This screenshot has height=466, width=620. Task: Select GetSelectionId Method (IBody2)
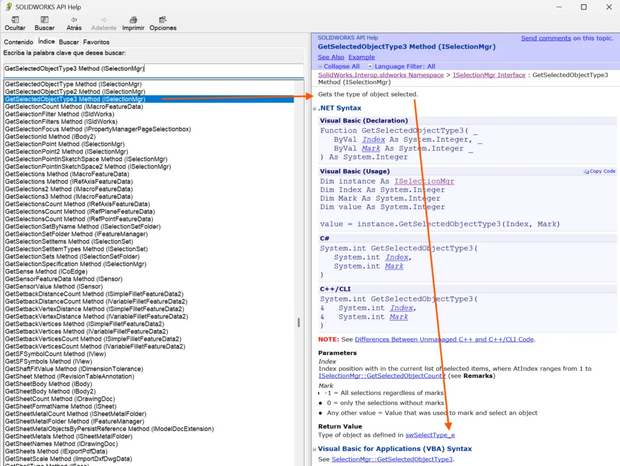click(x=50, y=137)
